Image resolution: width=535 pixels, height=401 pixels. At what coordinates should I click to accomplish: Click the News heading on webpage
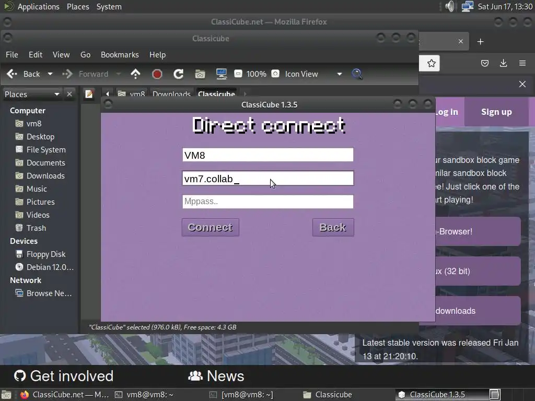[216, 376]
